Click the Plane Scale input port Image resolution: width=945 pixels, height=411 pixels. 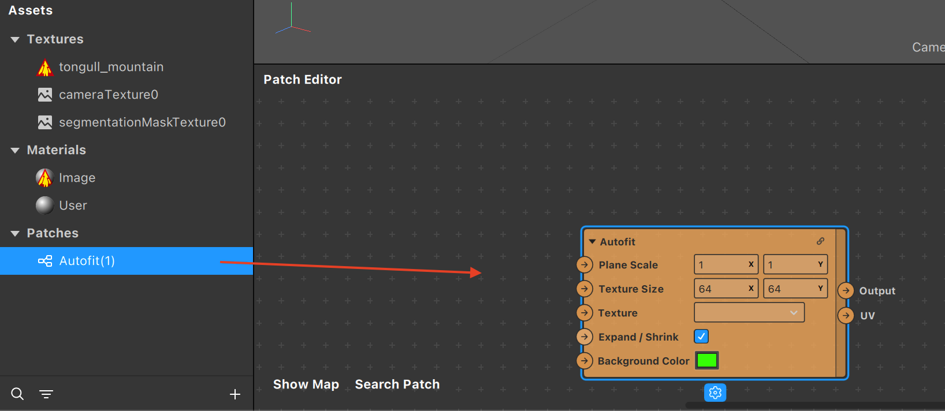pos(585,264)
